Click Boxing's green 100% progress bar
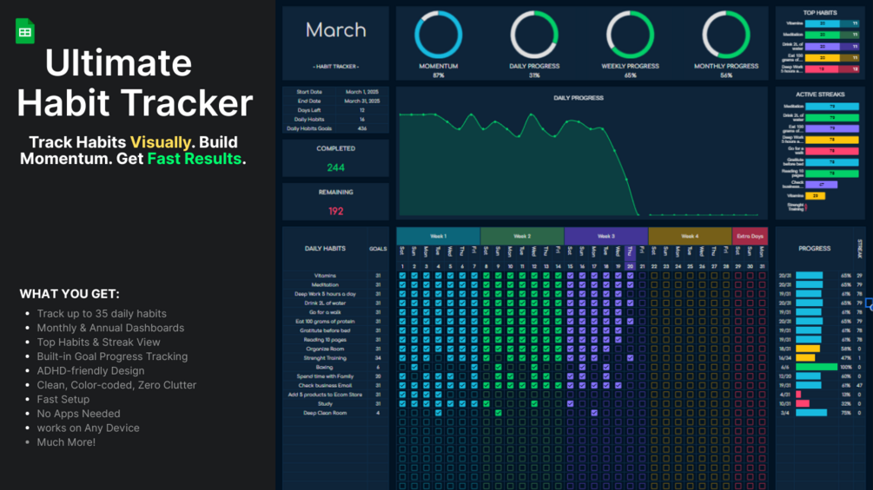This screenshot has width=873, height=490. click(817, 367)
